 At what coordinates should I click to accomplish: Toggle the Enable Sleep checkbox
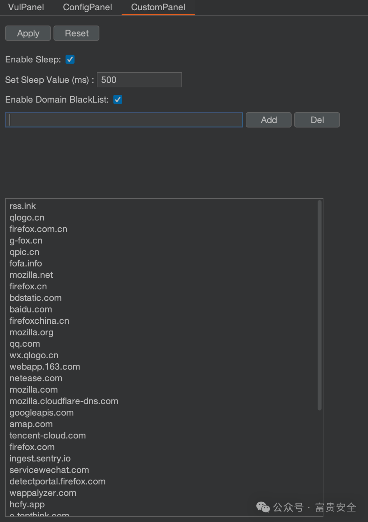coord(70,59)
